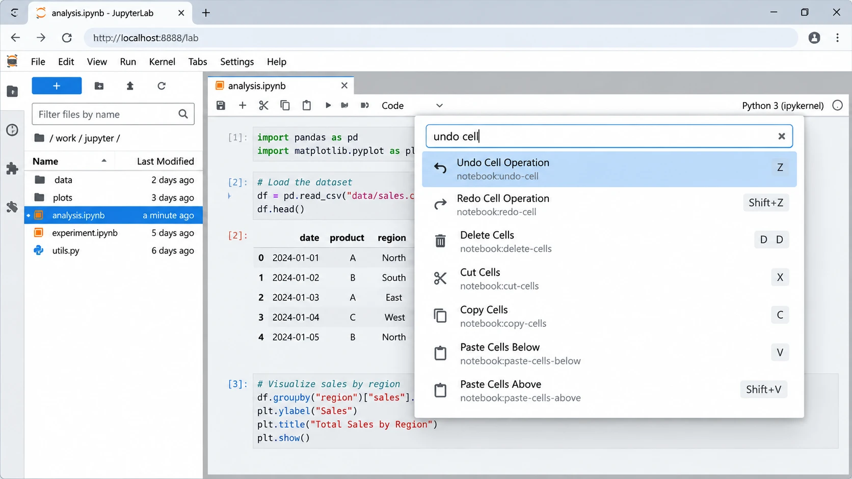Choose Delete Cells in command palette
Screen dimensions: 852x479
pos(609,241)
